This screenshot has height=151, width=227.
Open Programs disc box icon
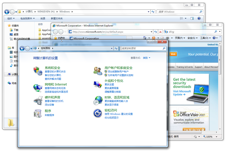(x=38, y=113)
